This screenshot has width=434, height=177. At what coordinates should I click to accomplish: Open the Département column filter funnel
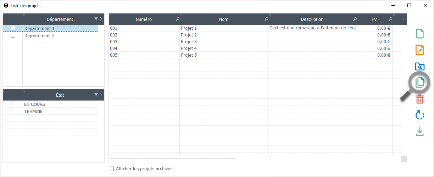click(96, 19)
